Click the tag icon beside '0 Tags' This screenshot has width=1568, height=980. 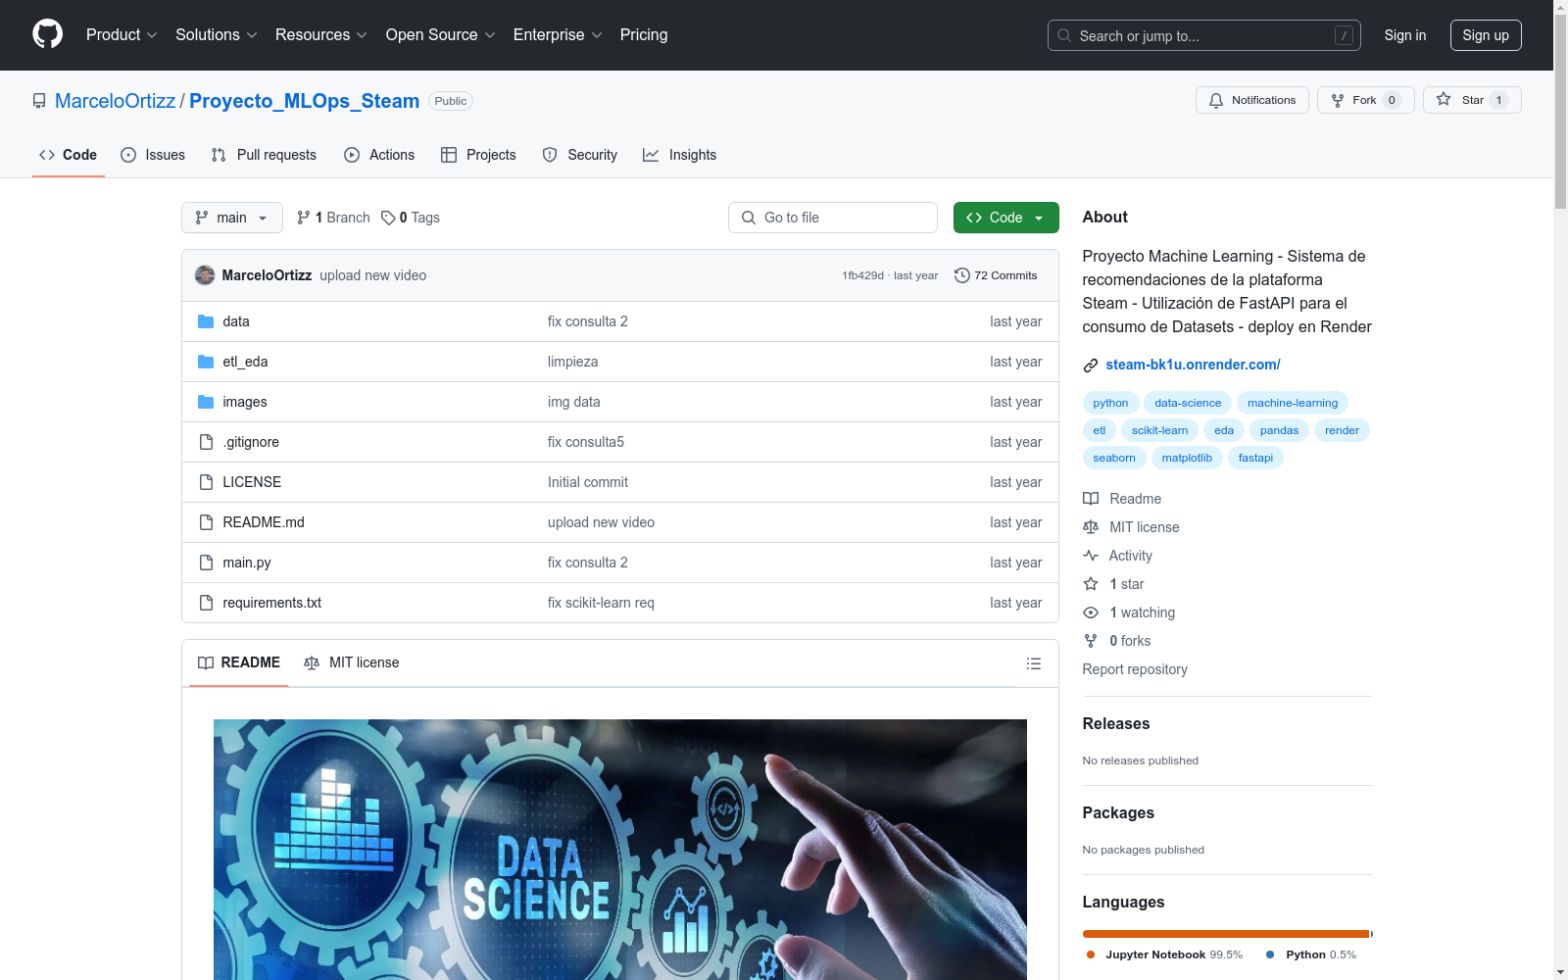[x=388, y=218]
